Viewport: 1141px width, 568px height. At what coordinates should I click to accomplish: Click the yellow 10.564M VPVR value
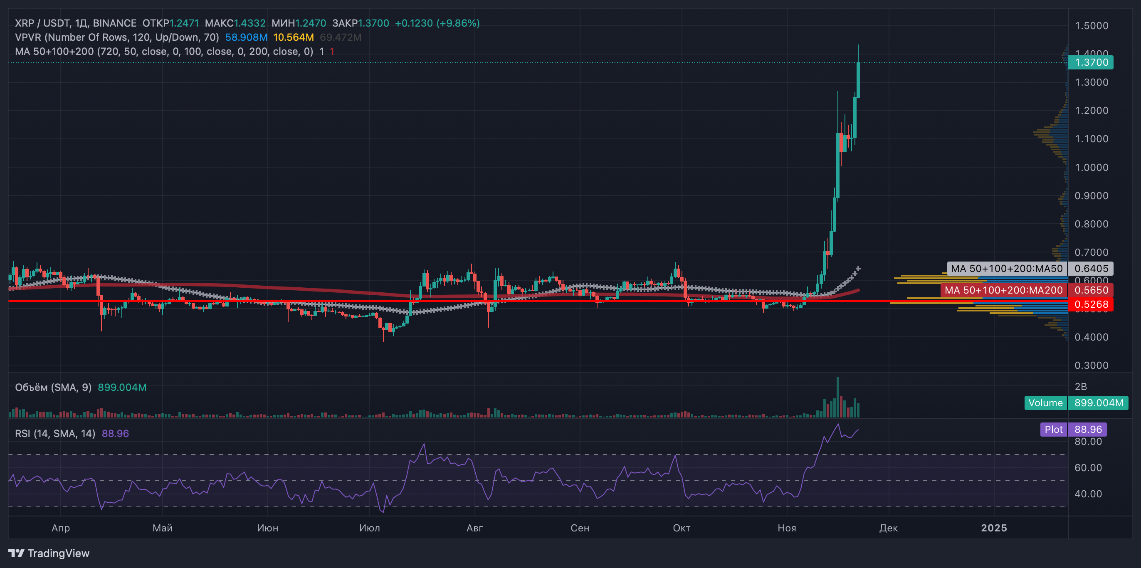tap(293, 37)
